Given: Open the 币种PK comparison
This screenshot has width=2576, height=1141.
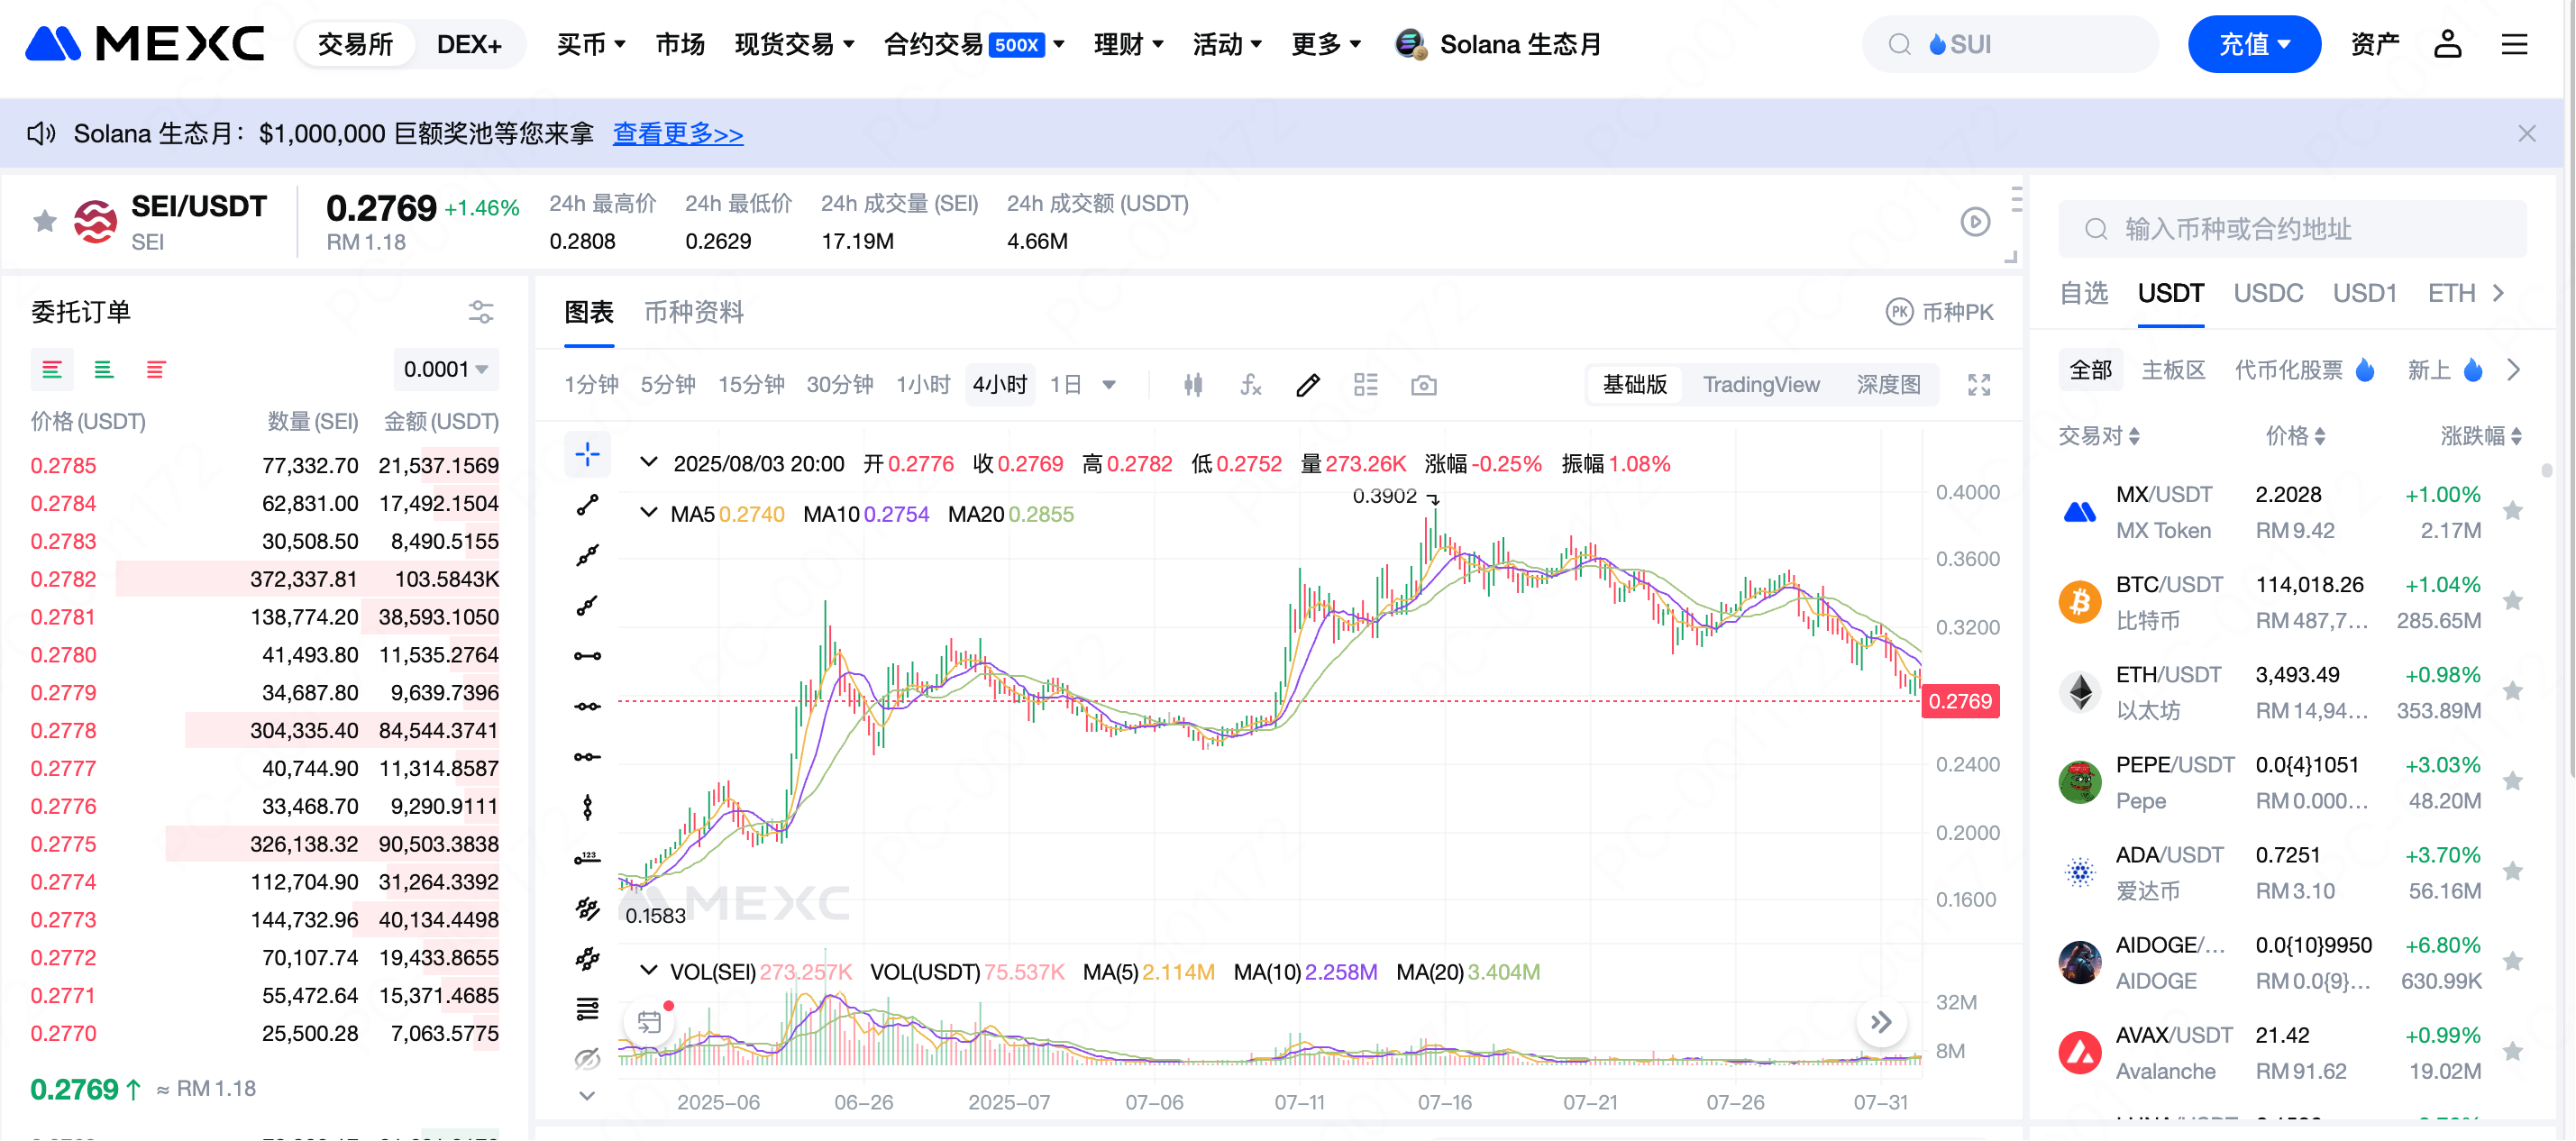Looking at the screenshot, I should click(1939, 312).
